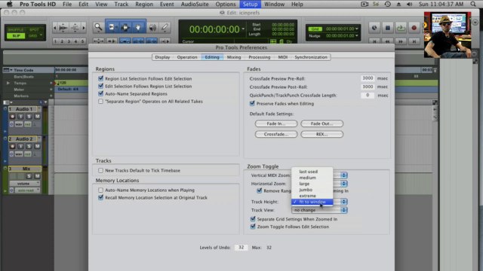Open the Horizontal Zoom dropdown
The width and height of the screenshot is (483, 271).
pyautogui.click(x=344, y=184)
